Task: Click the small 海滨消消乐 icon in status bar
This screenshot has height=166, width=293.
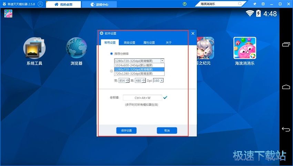Action: point(8,14)
